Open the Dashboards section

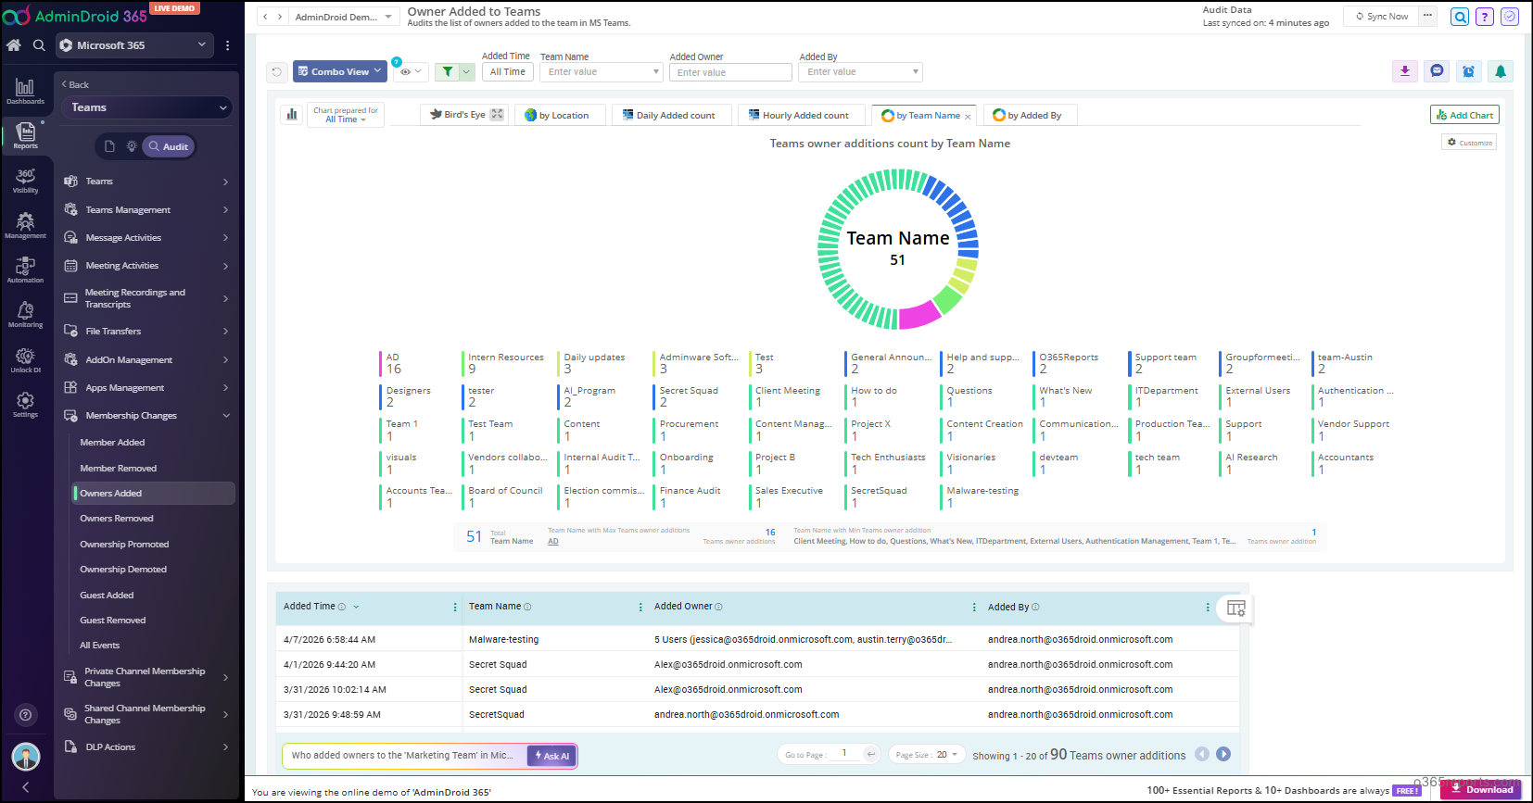25,91
